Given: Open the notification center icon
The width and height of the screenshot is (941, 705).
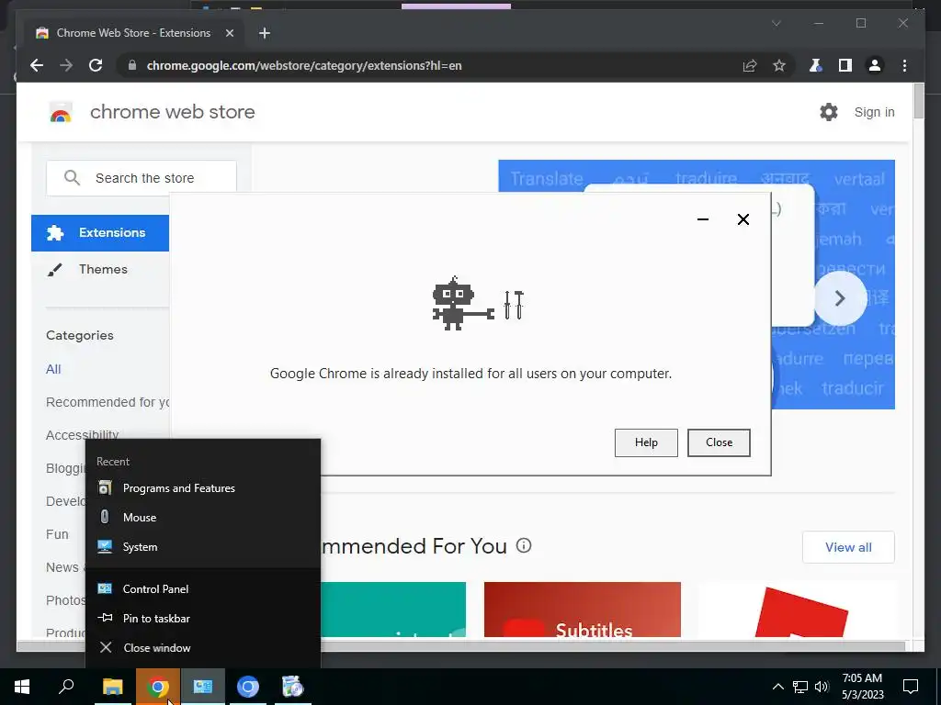Looking at the screenshot, I should coord(911,687).
